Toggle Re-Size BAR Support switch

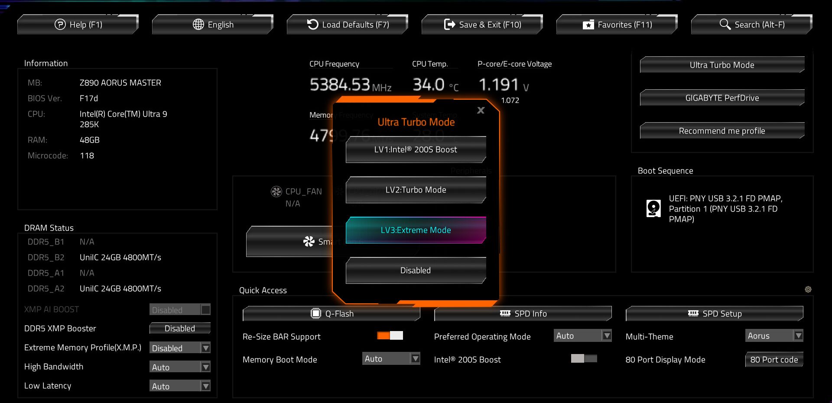(x=390, y=335)
